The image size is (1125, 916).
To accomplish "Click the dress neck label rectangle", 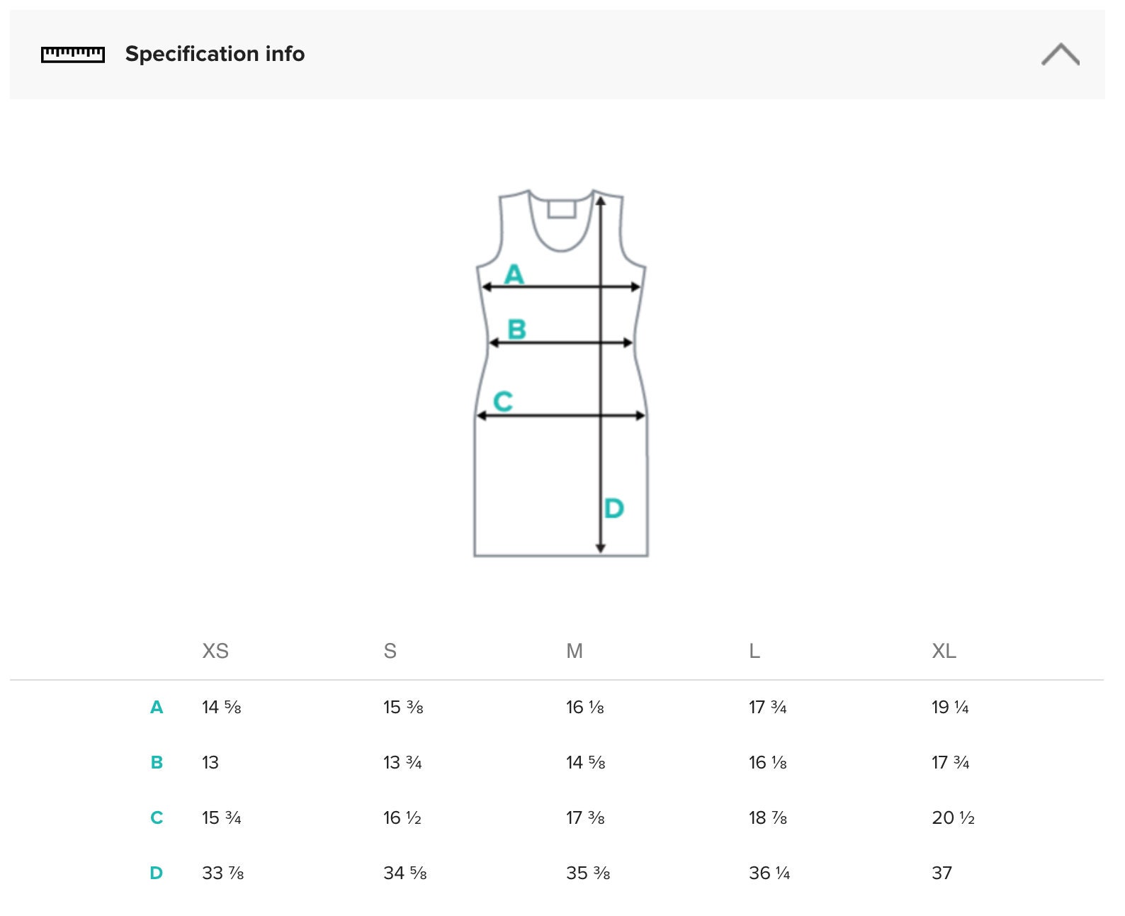I will click(x=562, y=209).
